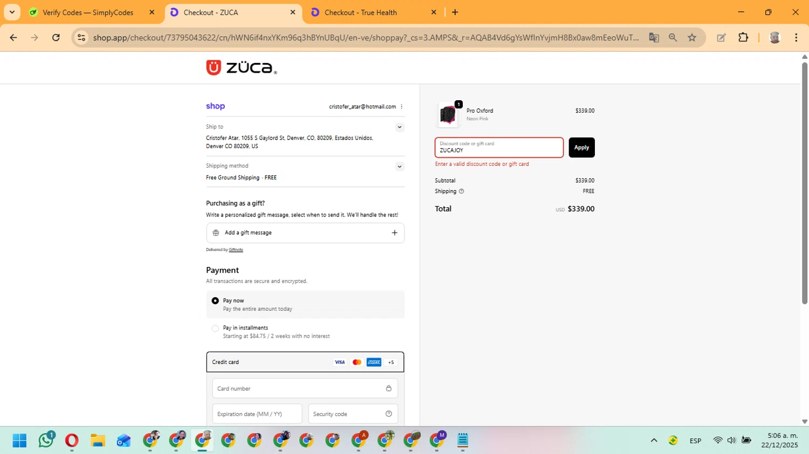
Task: Expand the Shipping method section
Action: [x=400, y=166]
